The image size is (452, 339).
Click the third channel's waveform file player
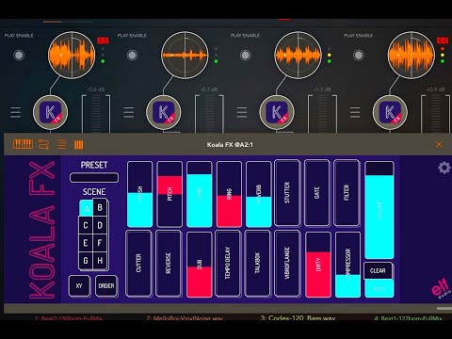[298, 55]
